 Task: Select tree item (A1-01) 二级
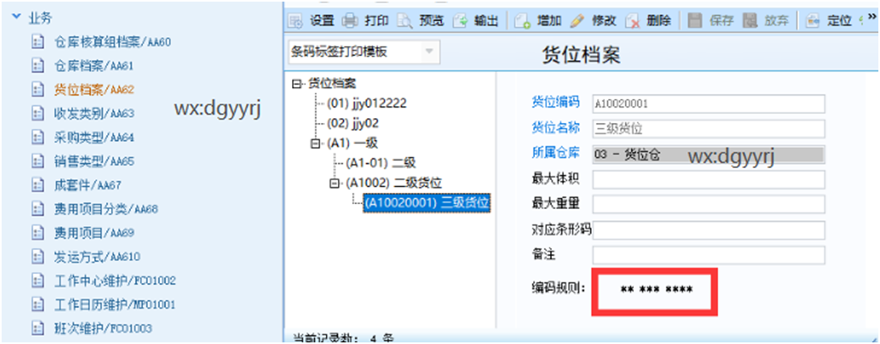[380, 162]
